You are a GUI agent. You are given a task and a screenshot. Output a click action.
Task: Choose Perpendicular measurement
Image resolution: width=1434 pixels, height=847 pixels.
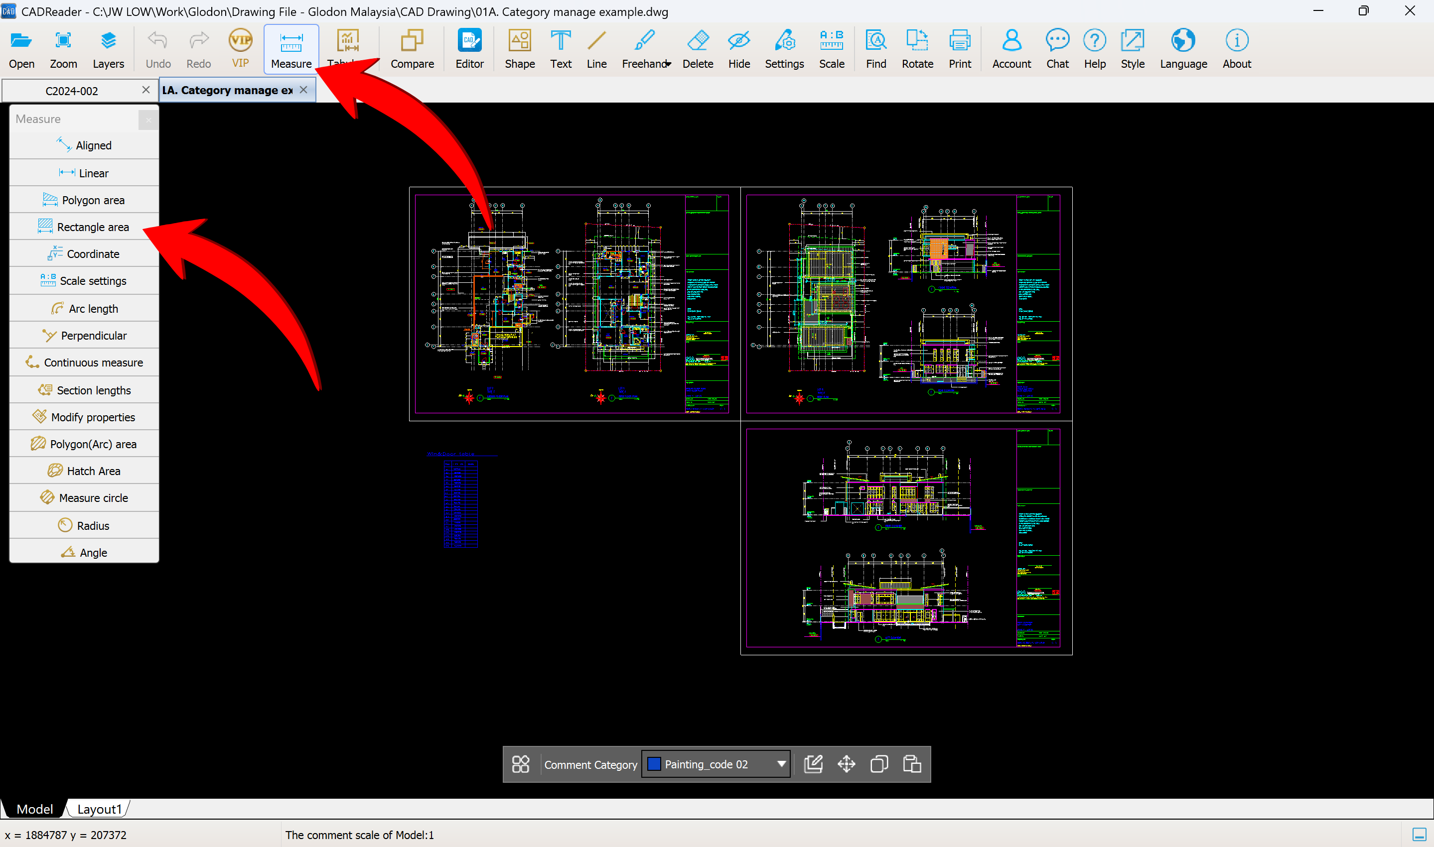(x=84, y=335)
